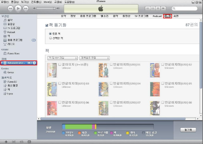Open the 보기(V) menu
The height and width of the screenshot is (144, 203).
(25, 2)
